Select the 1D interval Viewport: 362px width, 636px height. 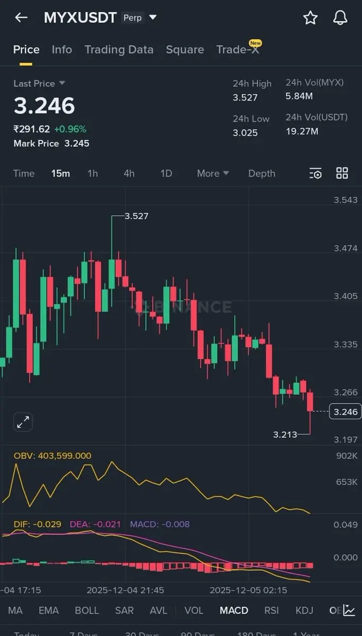[166, 173]
